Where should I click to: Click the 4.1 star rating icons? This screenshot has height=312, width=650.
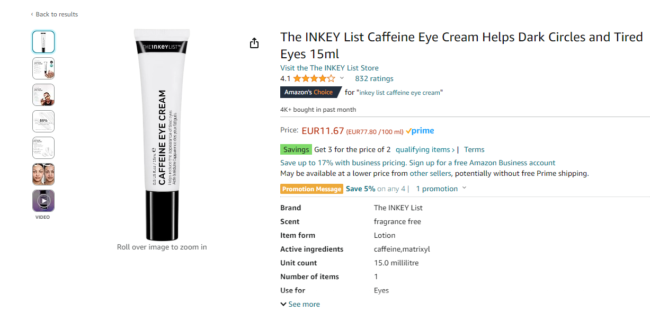pyautogui.click(x=314, y=78)
